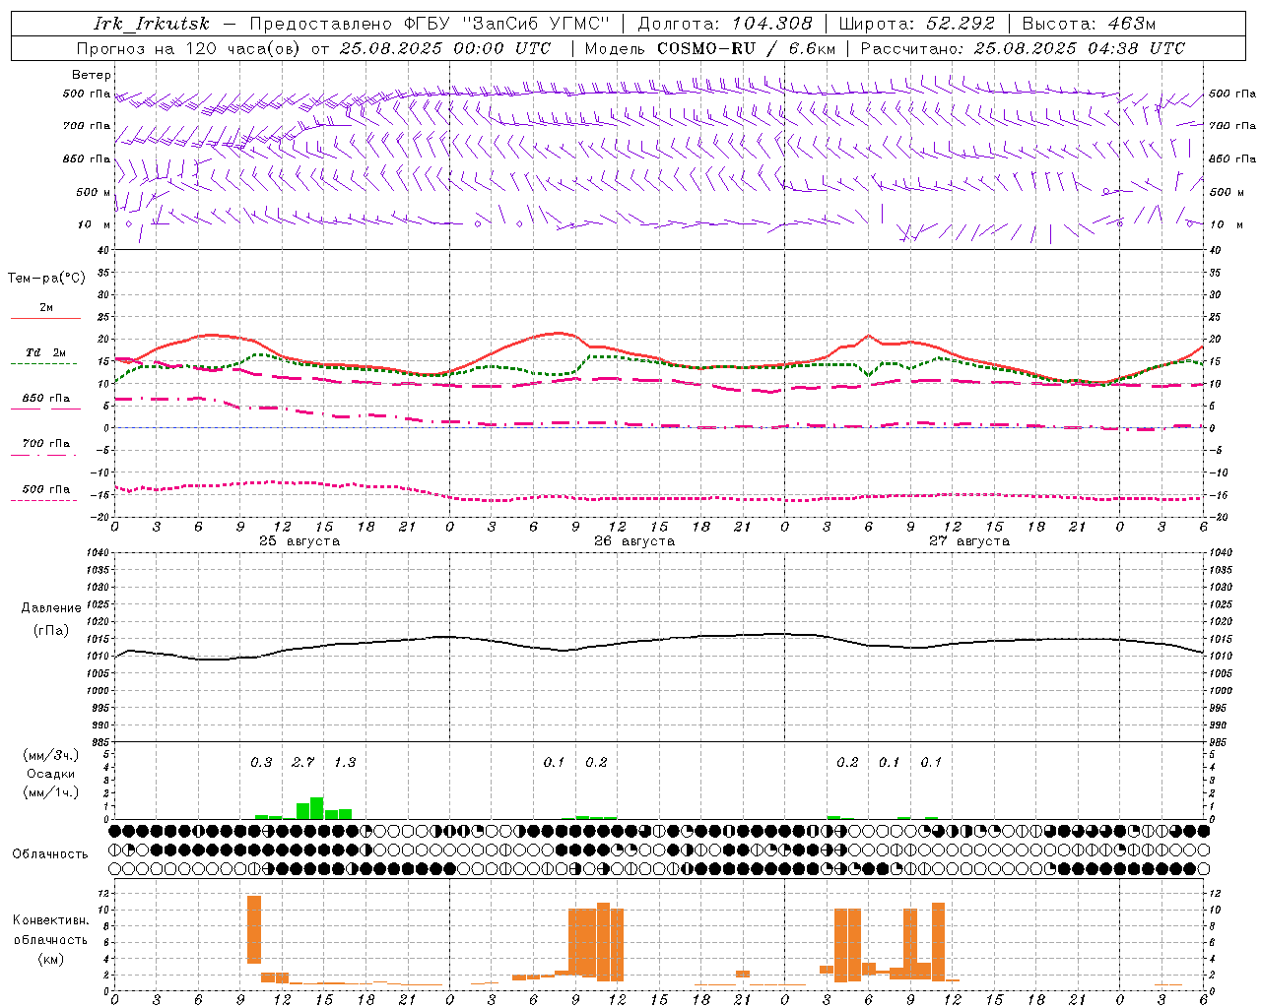The image size is (1261, 1008).
Task: Select the Давление pressure panel label
Action: point(51,608)
